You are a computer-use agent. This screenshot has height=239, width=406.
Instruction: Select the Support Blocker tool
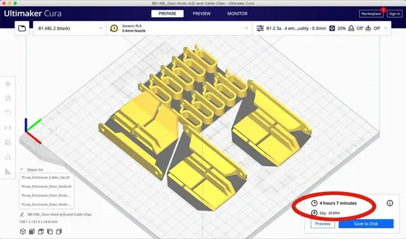pyautogui.click(x=8, y=157)
